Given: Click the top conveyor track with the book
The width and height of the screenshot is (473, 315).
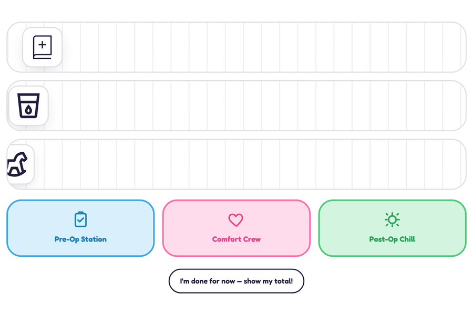Looking at the screenshot, I should [236, 47].
